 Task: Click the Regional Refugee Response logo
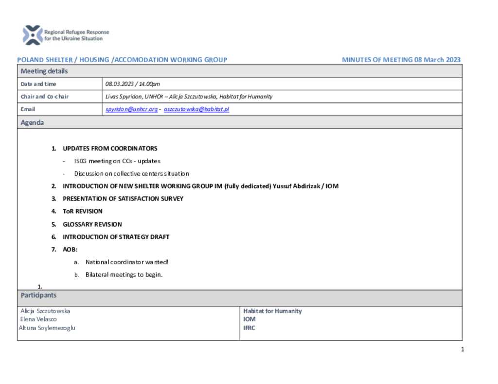coord(66,35)
